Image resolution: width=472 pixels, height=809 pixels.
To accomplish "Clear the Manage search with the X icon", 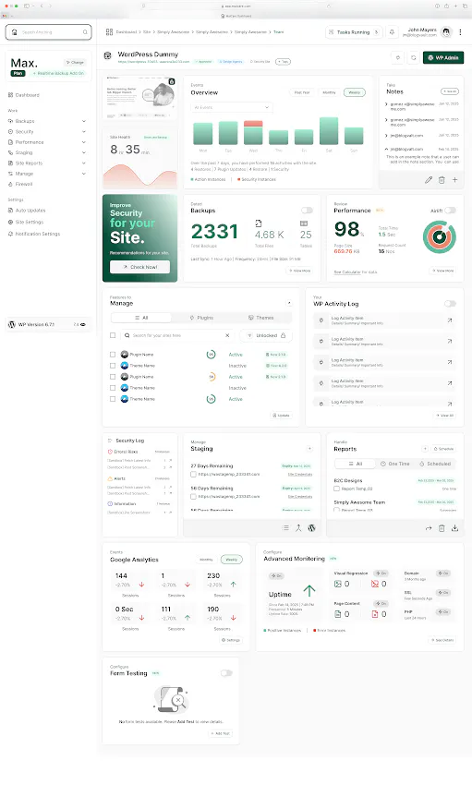I will [x=227, y=335].
